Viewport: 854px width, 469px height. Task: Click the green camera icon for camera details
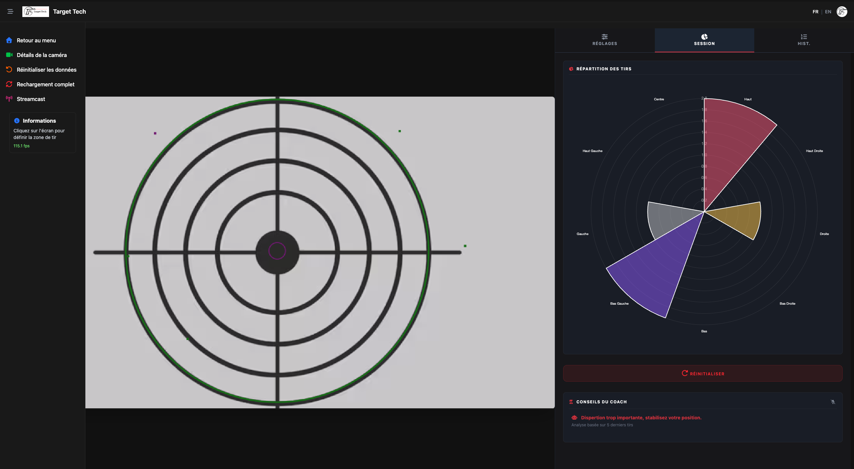click(9, 55)
